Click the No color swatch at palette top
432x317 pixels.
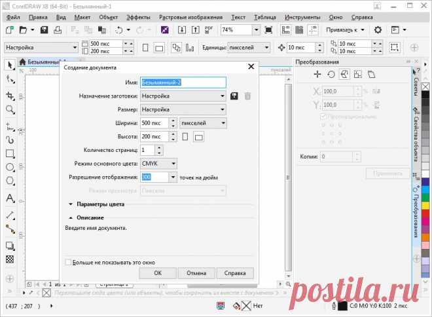[425, 87]
